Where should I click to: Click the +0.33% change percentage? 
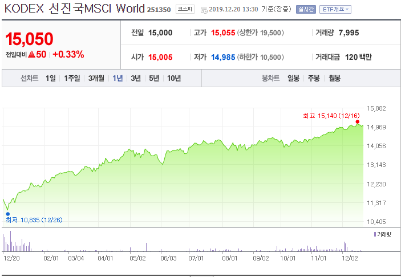coord(68,54)
